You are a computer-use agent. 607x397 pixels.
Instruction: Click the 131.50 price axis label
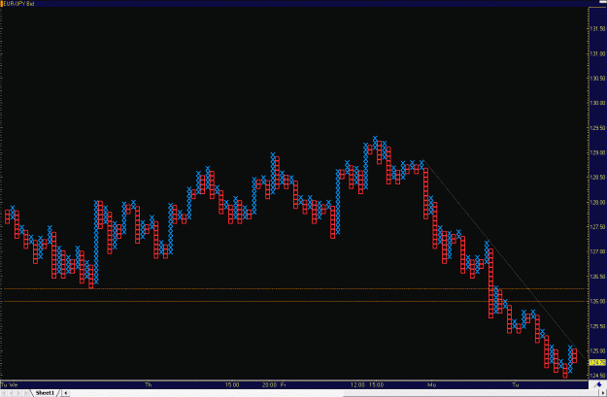(598, 29)
